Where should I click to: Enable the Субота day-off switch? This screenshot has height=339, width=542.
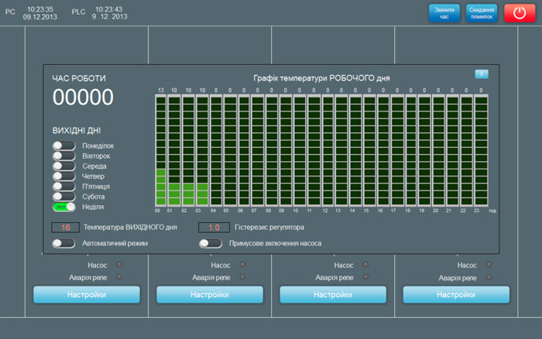pyautogui.click(x=63, y=197)
